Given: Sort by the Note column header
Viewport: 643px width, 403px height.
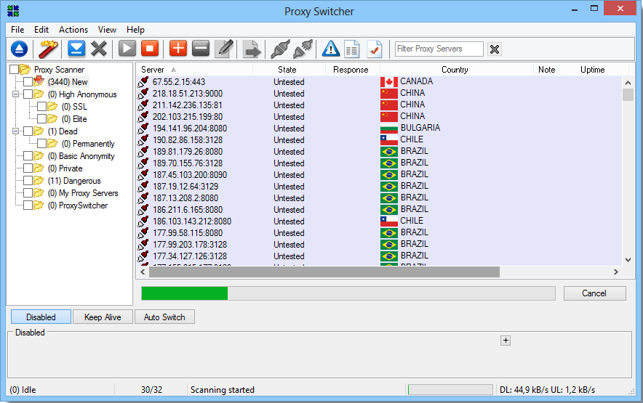Looking at the screenshot, I should coord(546,70).
